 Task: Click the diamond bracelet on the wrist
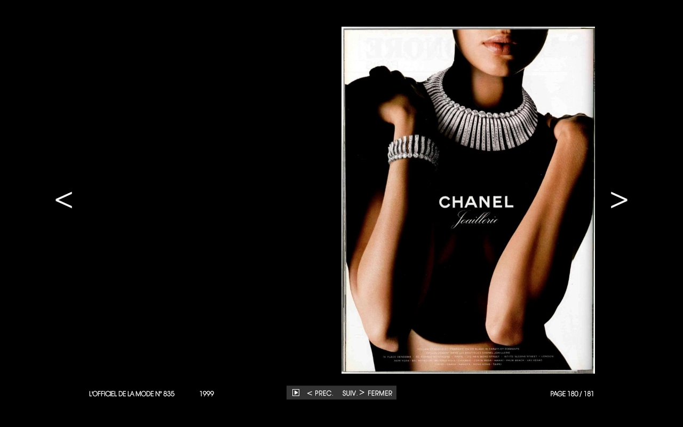(x=413, y=149)
